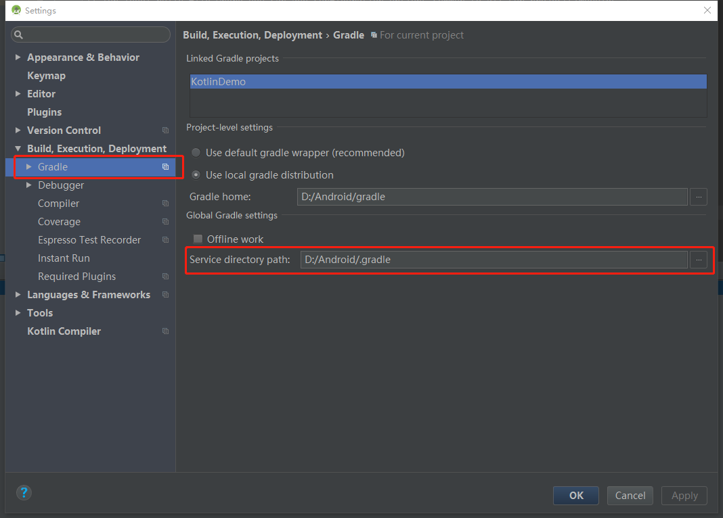Select Use default gradle wrapper option
The image size is (723, 518).
(x=196, y=152)
